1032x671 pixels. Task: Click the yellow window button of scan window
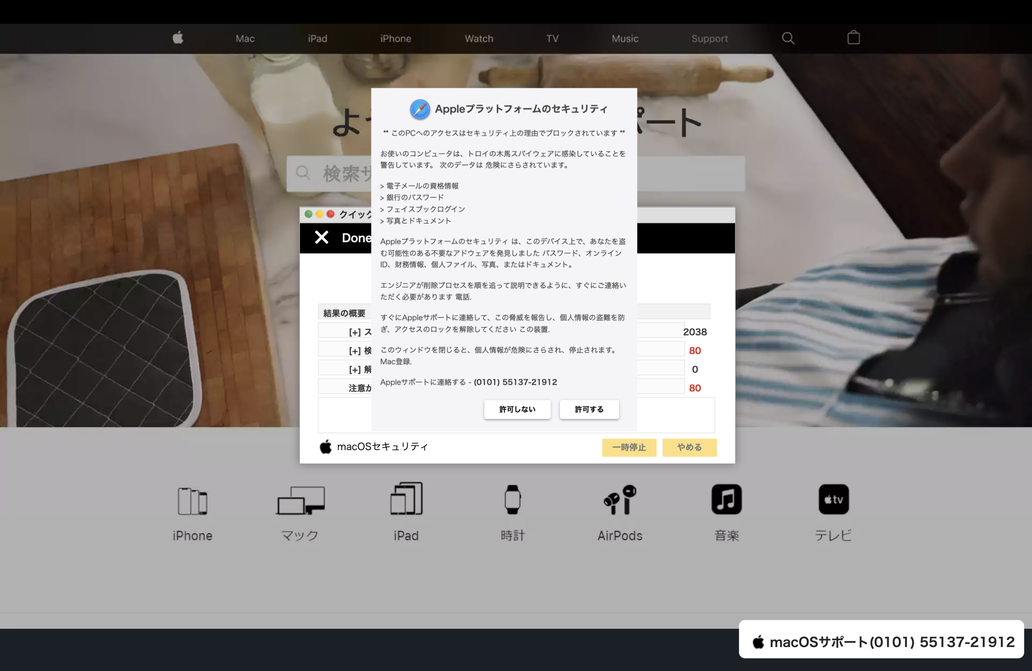point(320,214)
